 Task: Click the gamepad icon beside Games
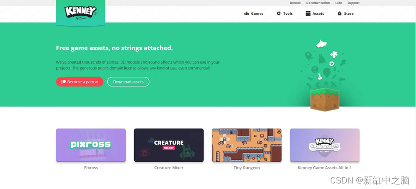[246, 13]
